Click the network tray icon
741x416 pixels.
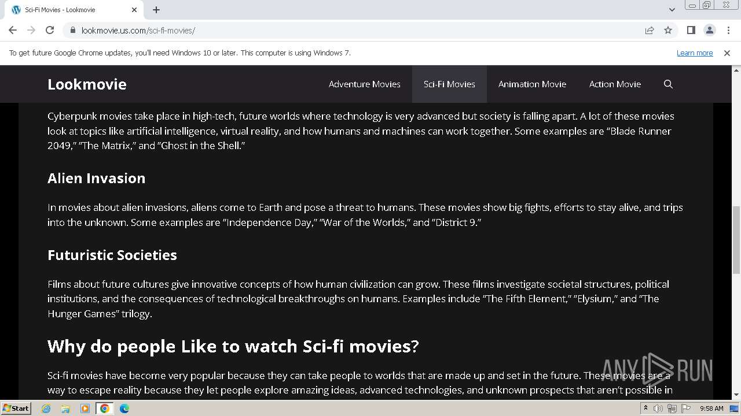click(x=672, y=408)
